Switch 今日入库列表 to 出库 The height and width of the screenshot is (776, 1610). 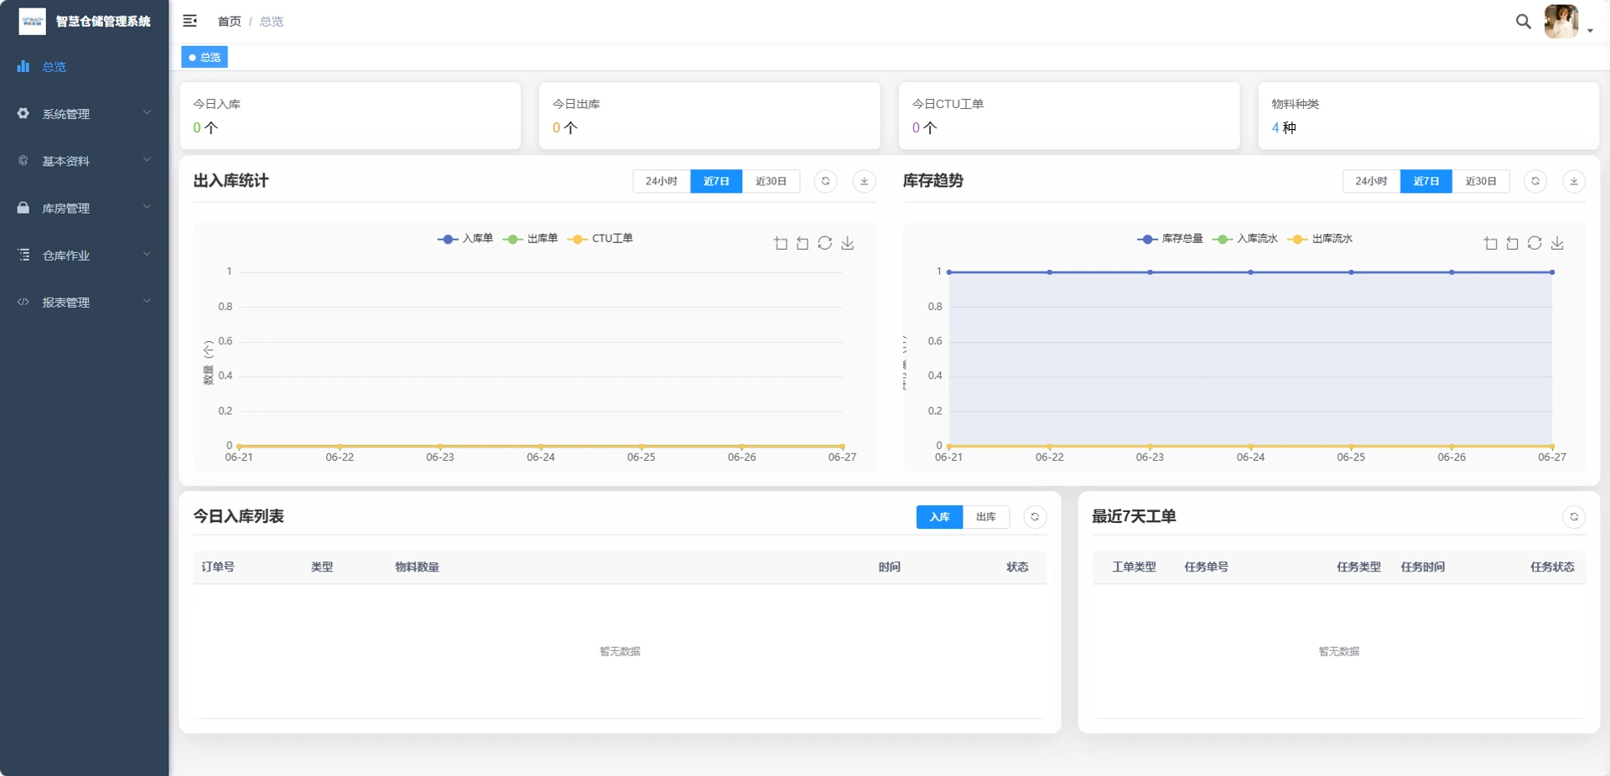pos(986,517)
